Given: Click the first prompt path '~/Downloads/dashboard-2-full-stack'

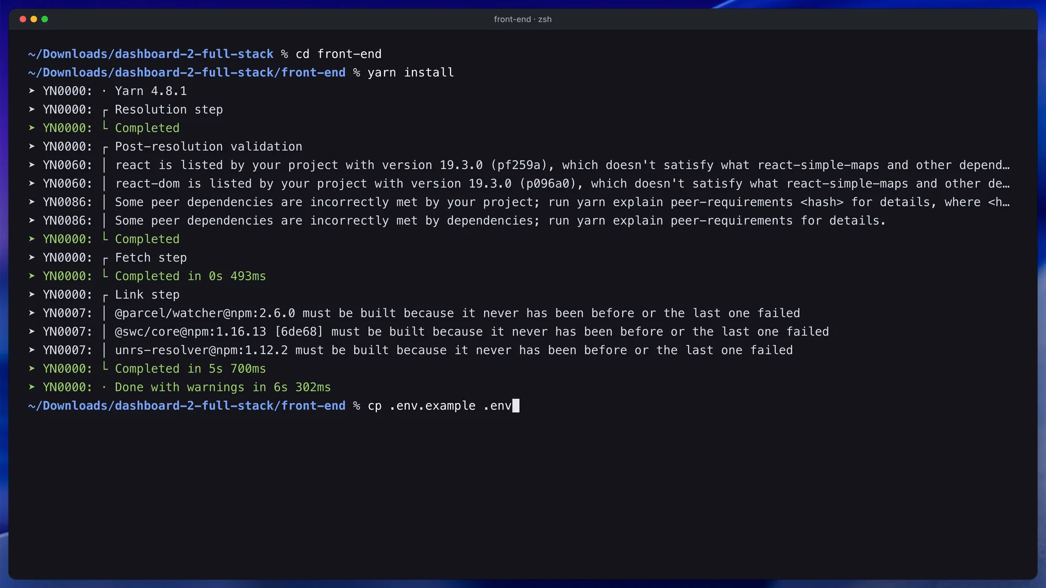Looking at the screenshot, I should coord(150,54).
